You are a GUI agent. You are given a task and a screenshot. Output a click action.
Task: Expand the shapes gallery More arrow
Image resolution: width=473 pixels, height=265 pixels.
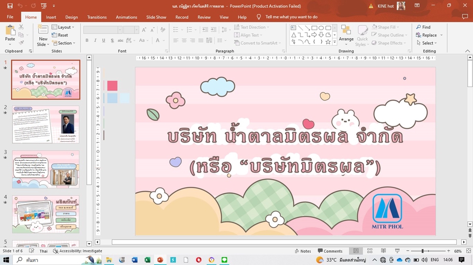(x=335, y=42)
